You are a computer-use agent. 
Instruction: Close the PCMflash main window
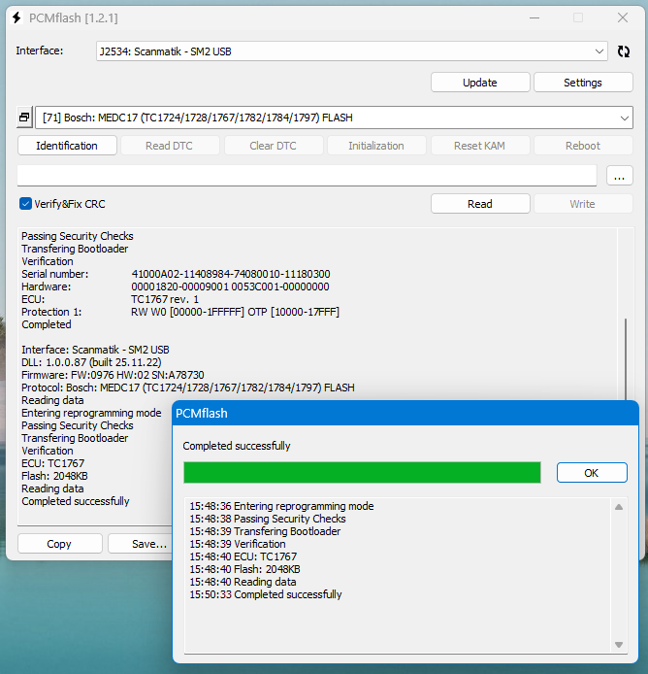(x=623, y=17)
